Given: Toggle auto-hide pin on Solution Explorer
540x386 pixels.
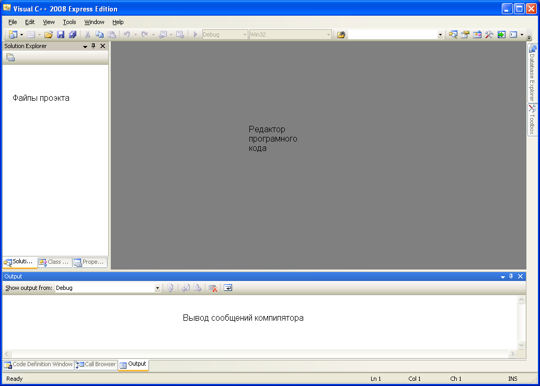Looking at the screenshot, I should [94, 46].
